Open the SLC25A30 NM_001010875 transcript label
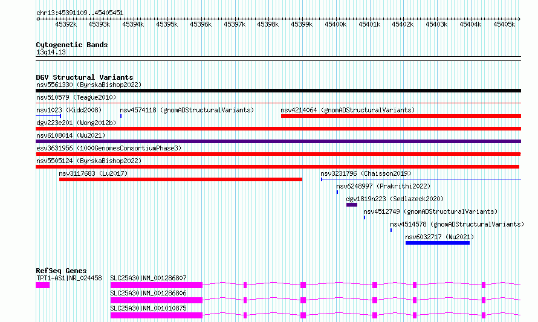 tap(148, 308)
